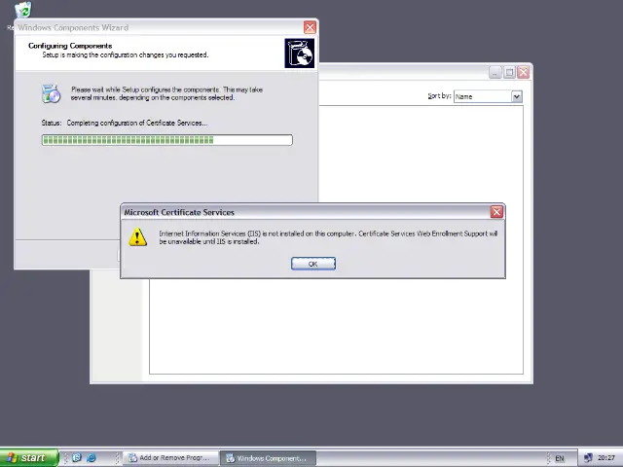Switch to Add or Remove Programs taskbar button
The image size is (623, 467).
point(170,458)
